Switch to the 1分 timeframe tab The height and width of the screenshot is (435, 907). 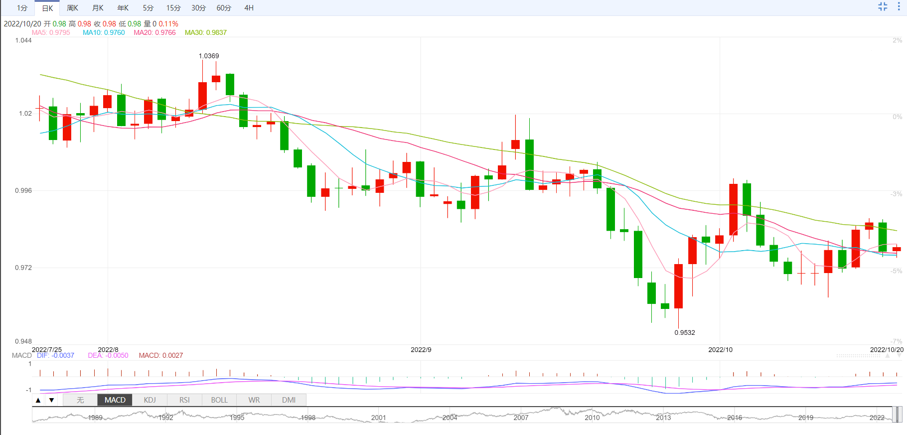[x=22, y=8]
